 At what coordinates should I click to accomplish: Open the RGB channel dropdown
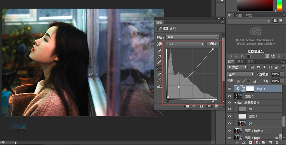(x=185, y=44)
